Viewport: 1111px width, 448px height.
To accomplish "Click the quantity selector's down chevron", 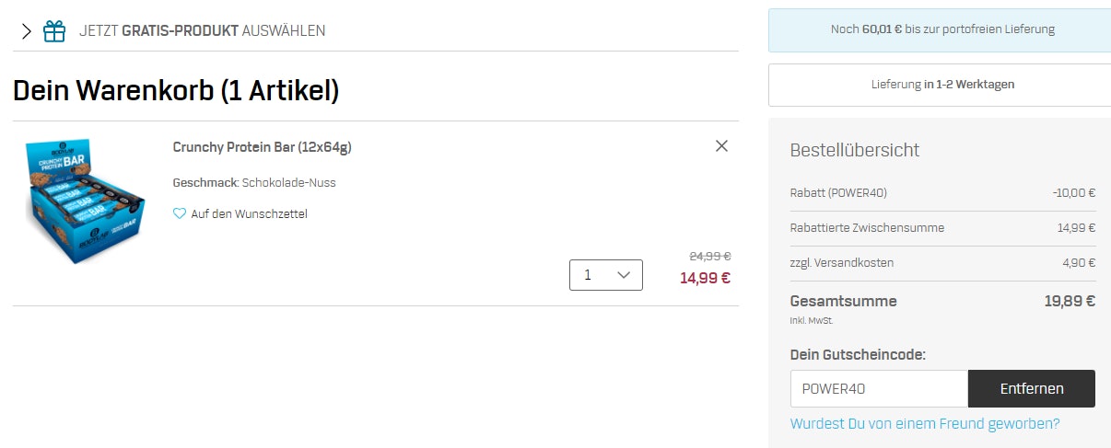I will pos(624,275).
